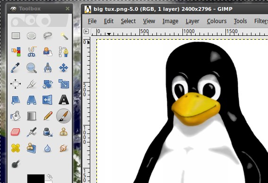Select the Select by Color tool
Screen dimensions: 268x183
16,52
